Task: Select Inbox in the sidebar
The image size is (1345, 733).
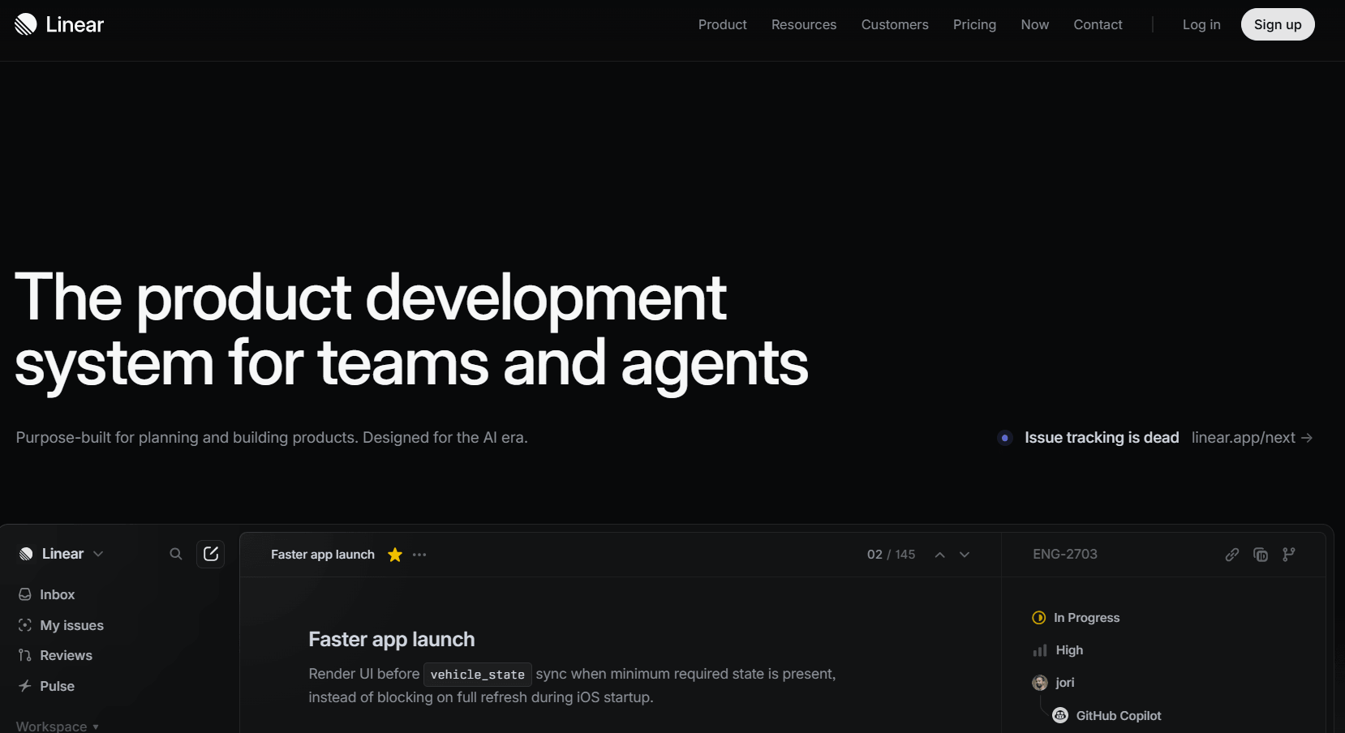Action: pos(58,594)
